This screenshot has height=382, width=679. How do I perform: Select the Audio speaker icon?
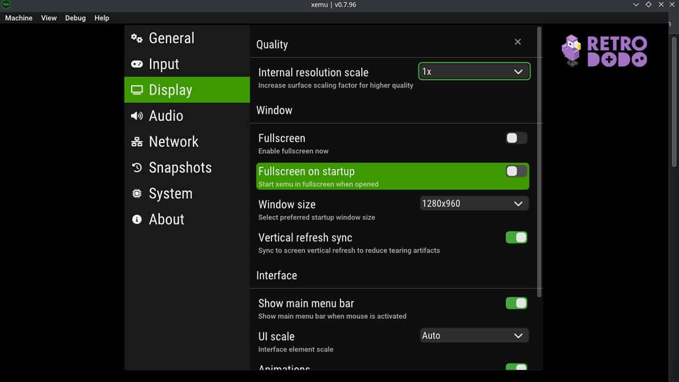point(136,116)
